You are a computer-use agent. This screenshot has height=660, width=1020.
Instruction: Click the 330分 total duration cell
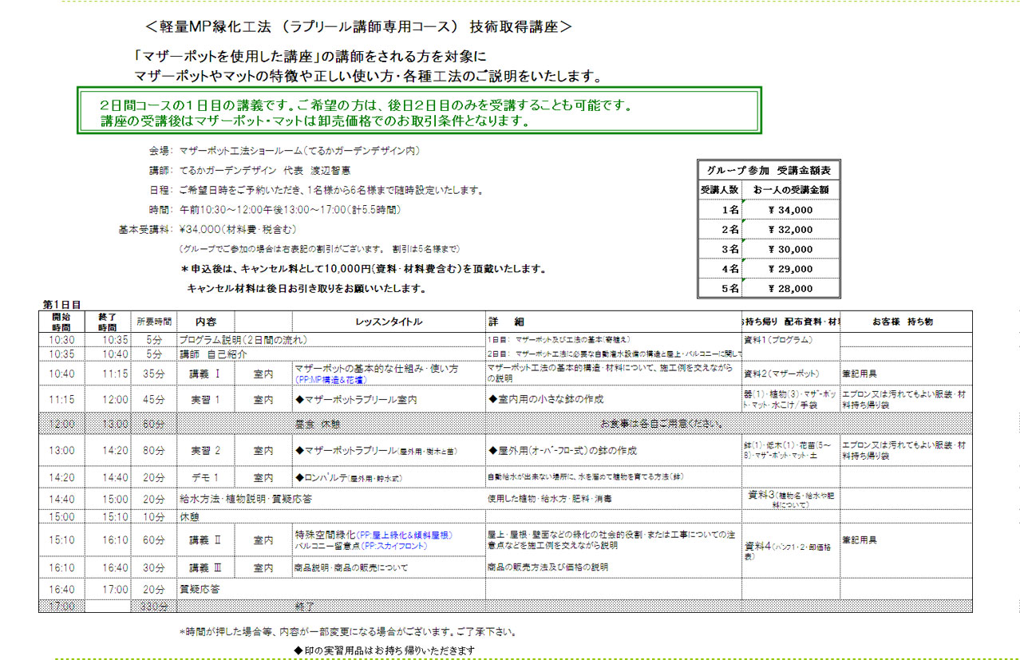pyautogui.click(x=153, y=607)
